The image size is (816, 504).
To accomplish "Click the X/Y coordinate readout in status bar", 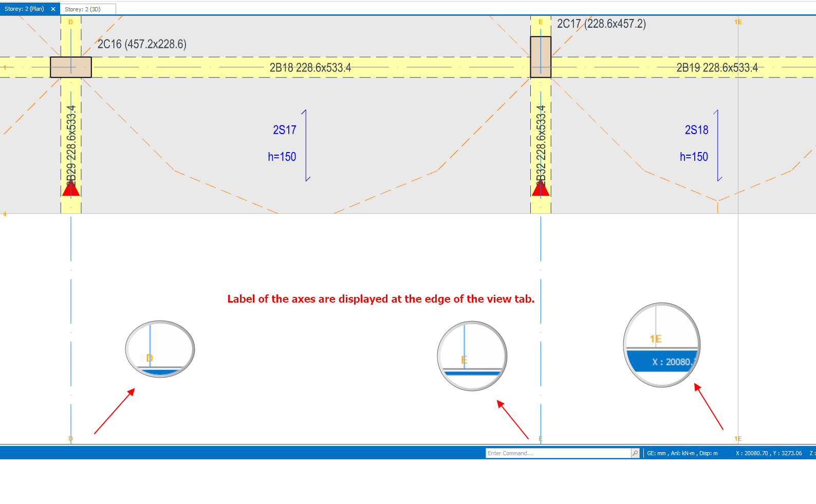I will (768, 453).
